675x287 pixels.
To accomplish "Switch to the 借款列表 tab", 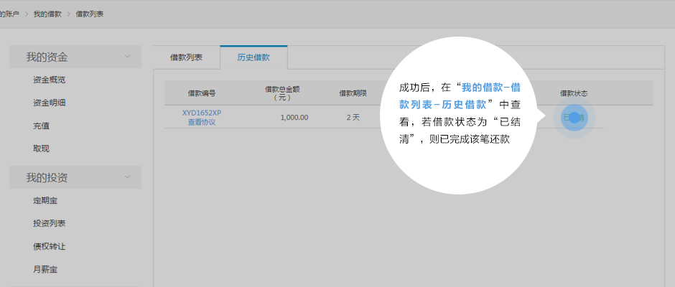I will tap(186, 57).
